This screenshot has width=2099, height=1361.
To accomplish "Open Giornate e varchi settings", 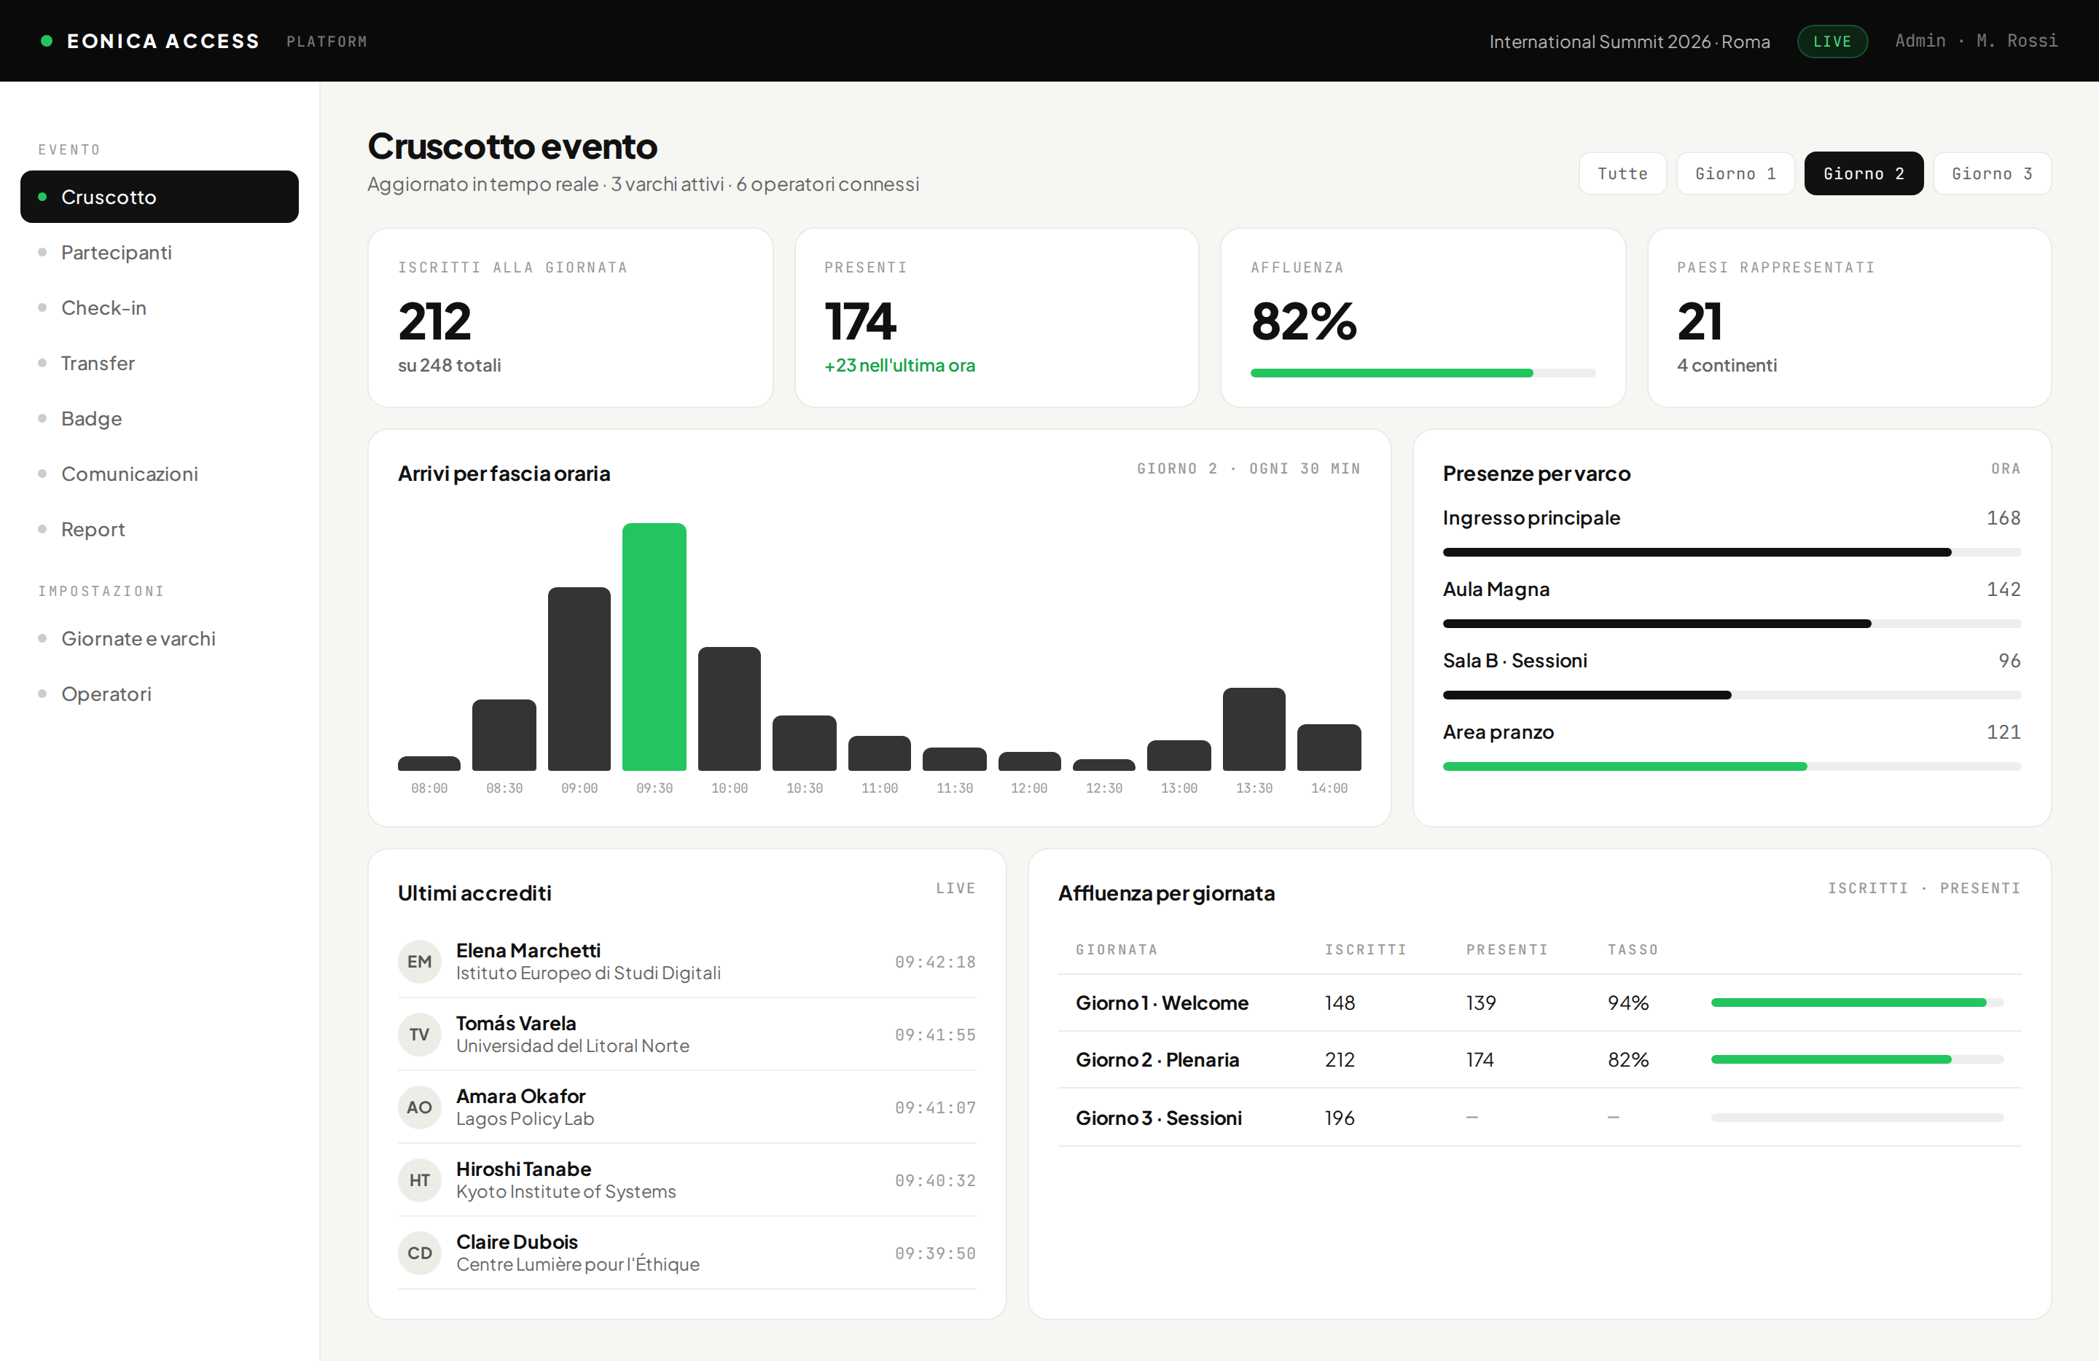I will 160,639.
